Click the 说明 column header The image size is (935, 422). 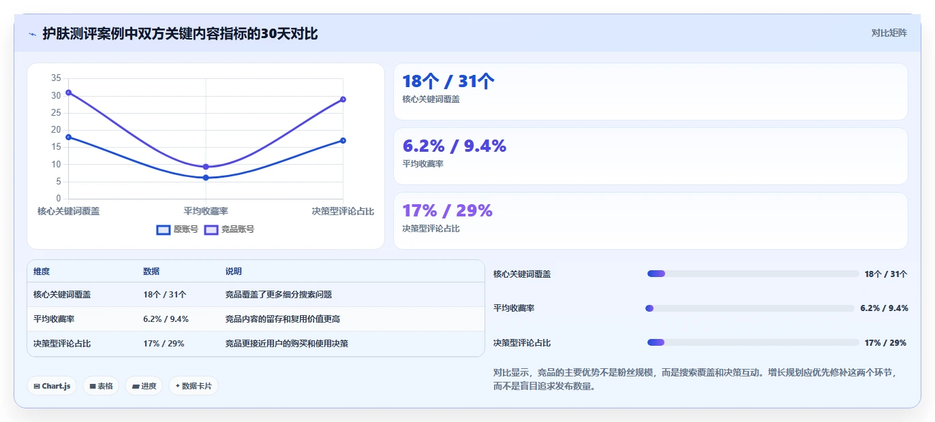click(234, 271)
